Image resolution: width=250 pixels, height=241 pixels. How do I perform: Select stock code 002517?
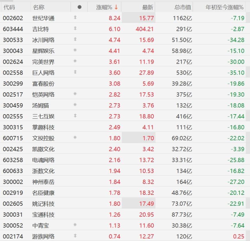(13, 95)
